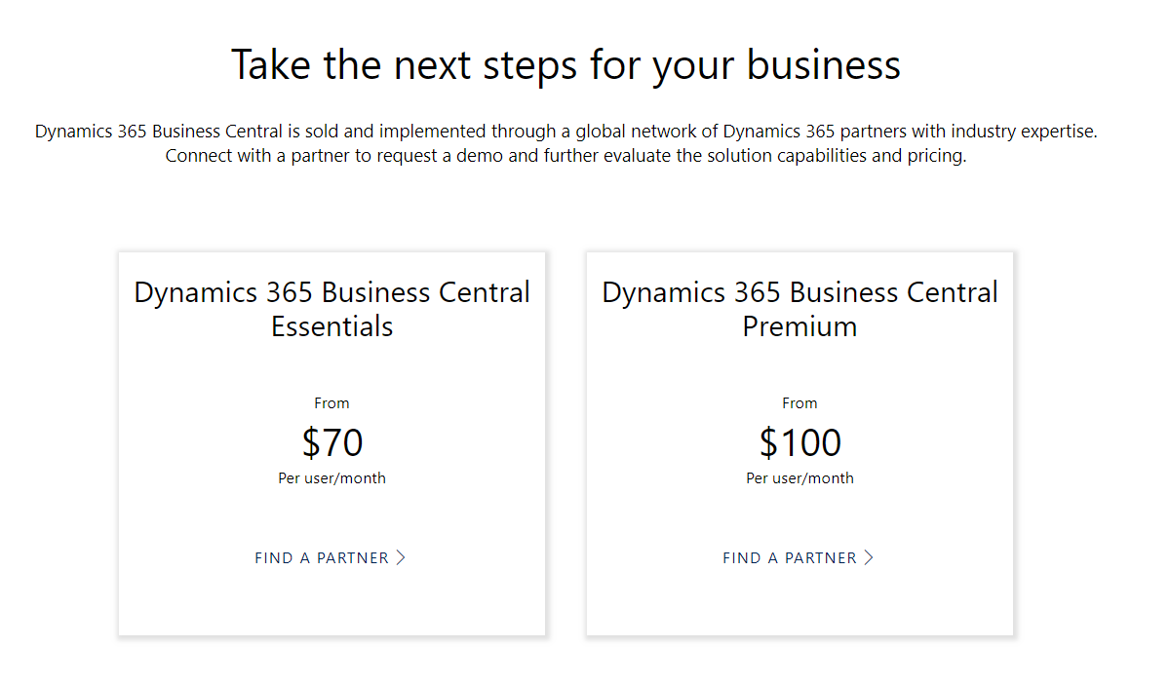Select Dynamics 365 Business Central text in Premium card
Screen dimensions: 1170x685
pyautogui.click(x=799, y=292)
